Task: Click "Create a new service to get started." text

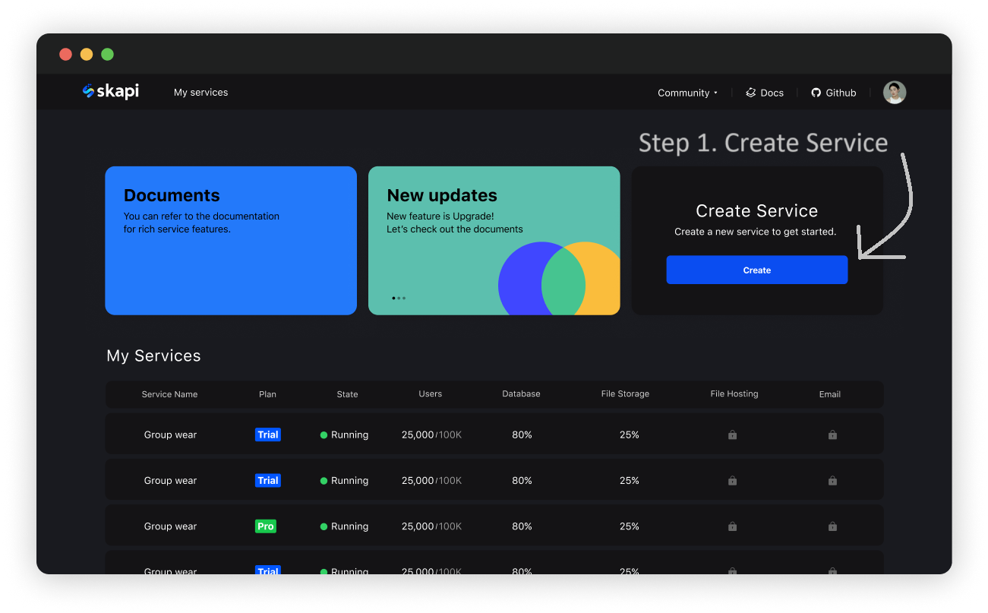Action: (x=756, y=232)
